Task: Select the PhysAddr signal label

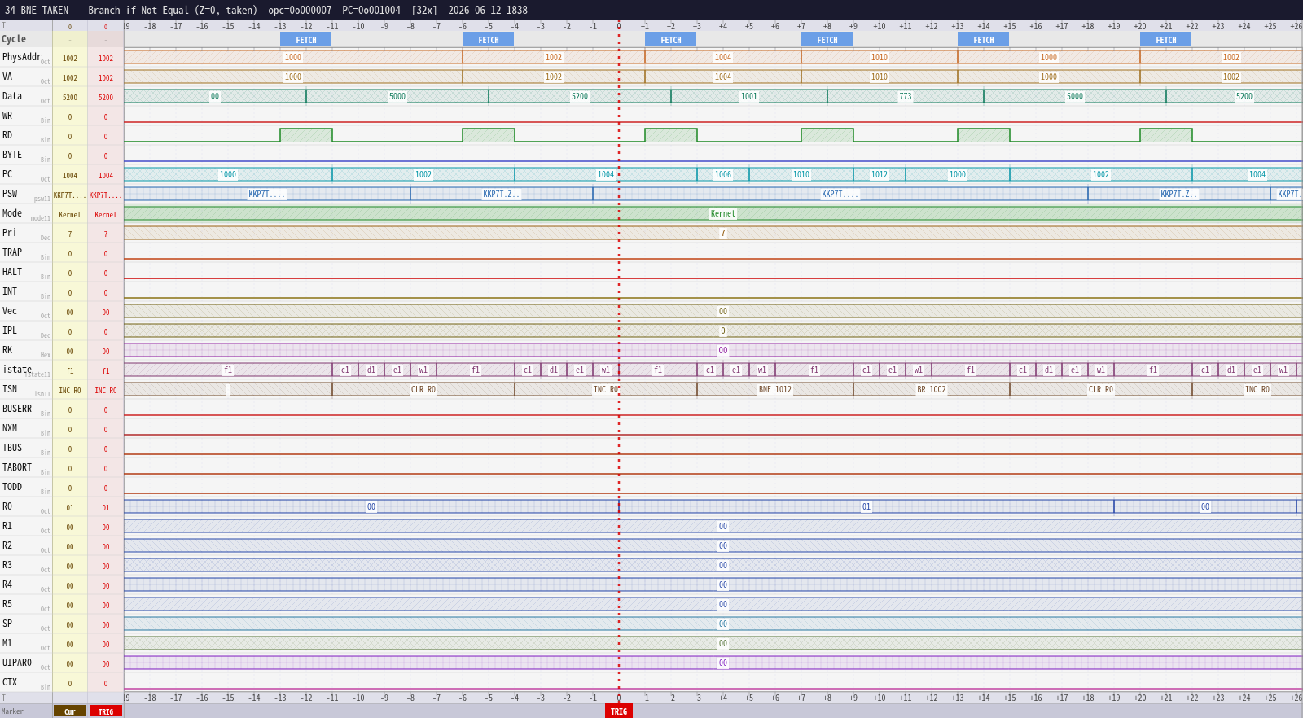Action: (x=21, y=57)
